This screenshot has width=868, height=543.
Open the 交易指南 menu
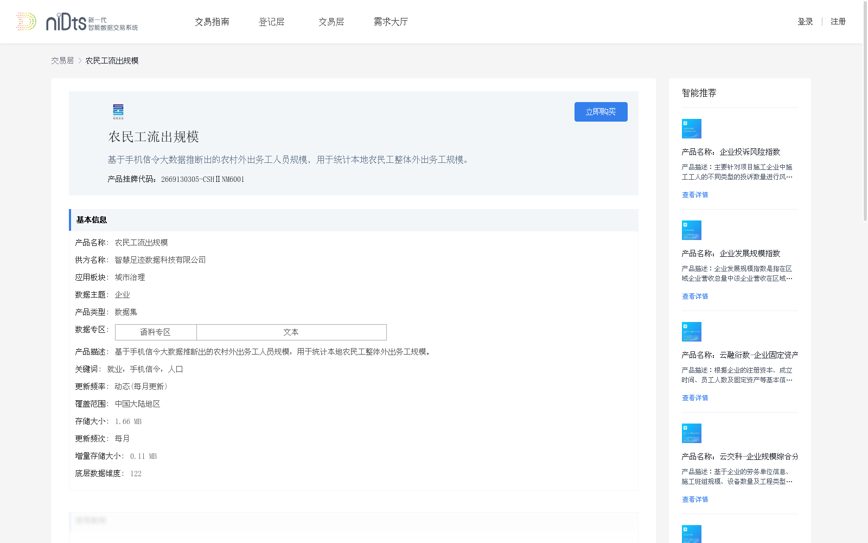click(212, 22)
